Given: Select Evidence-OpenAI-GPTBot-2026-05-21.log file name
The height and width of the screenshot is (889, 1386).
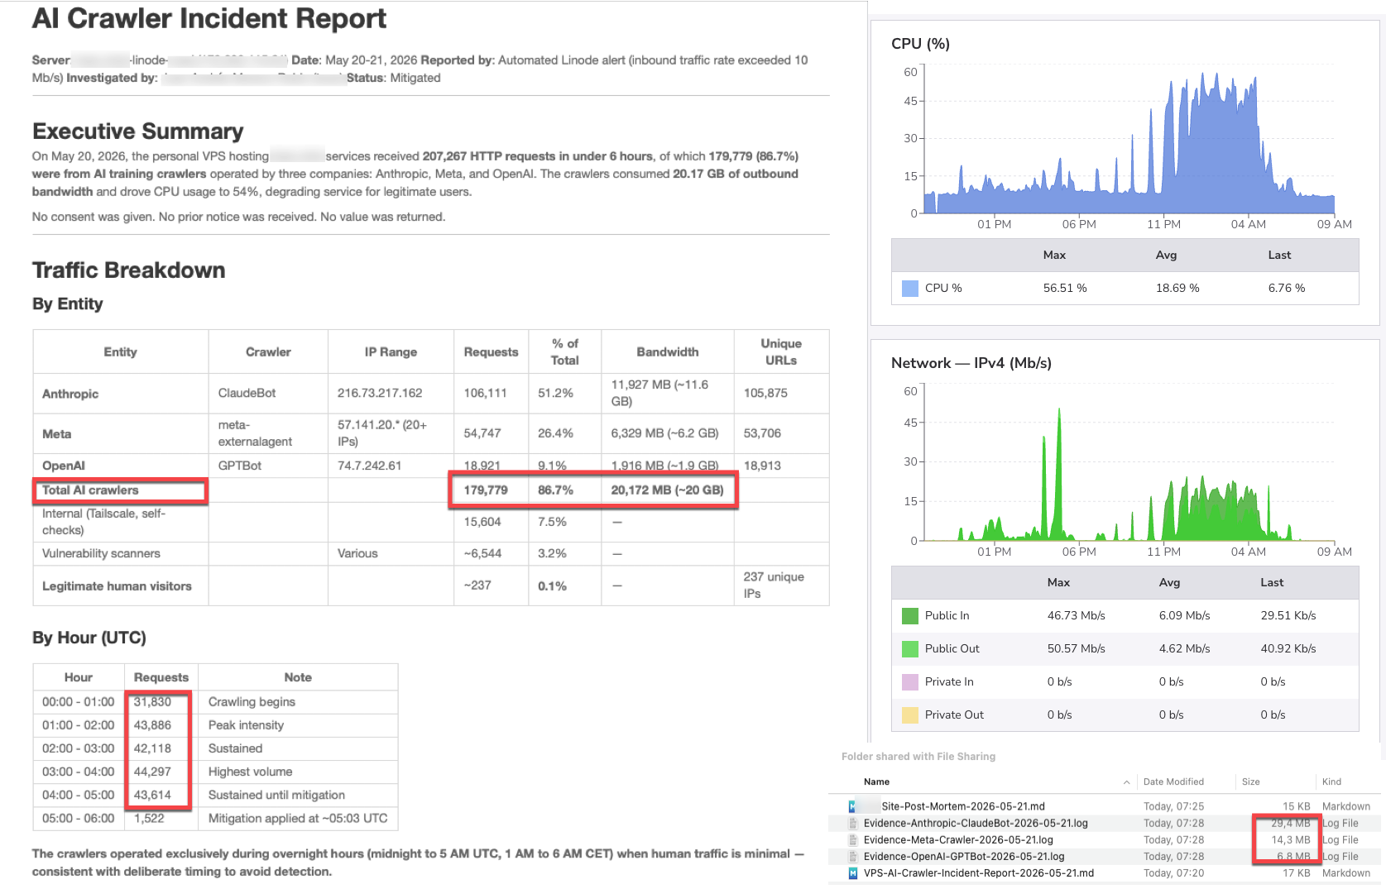Looking at the screenshot, I should [964, 856].
